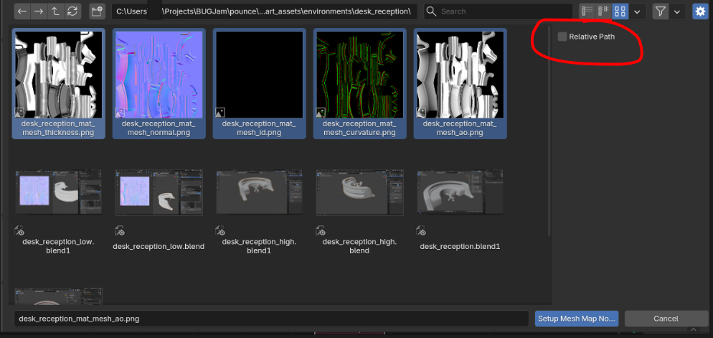Enable the Relative Path checkbox

coord(562,37)
